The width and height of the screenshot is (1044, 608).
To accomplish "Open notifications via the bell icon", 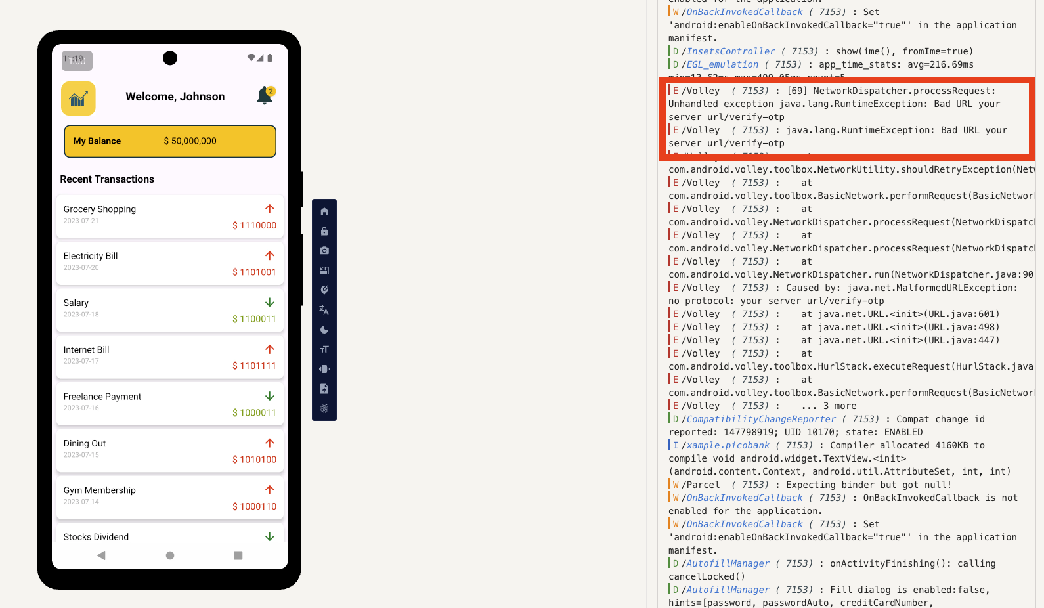I will (x=265, y=96).
